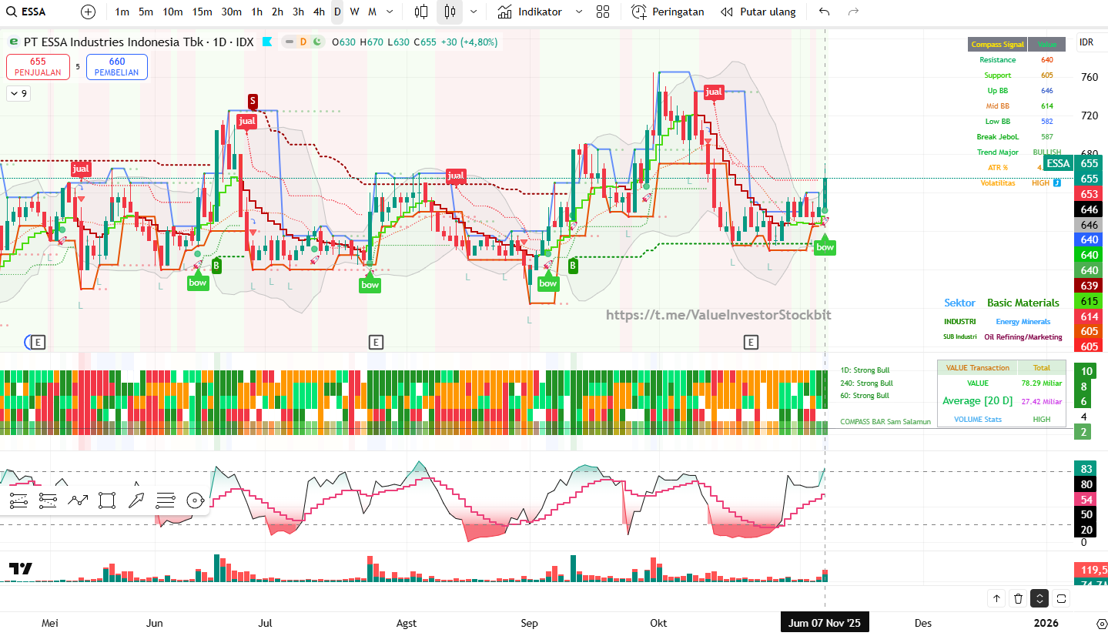Expand the interval list chevron
The image size is (1108, 636).
point(390,12)
